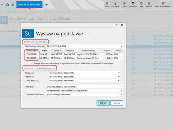Click the ZN module logo in background

point(4,20)
